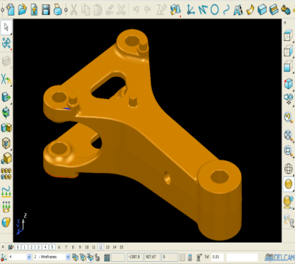Open the assembly gears tool
The width and height of the screenshot is (295, 264).
coord(286,10)
